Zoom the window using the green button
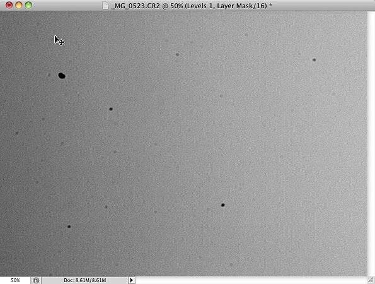Viewport: 375px width, 284px height. 28,5
